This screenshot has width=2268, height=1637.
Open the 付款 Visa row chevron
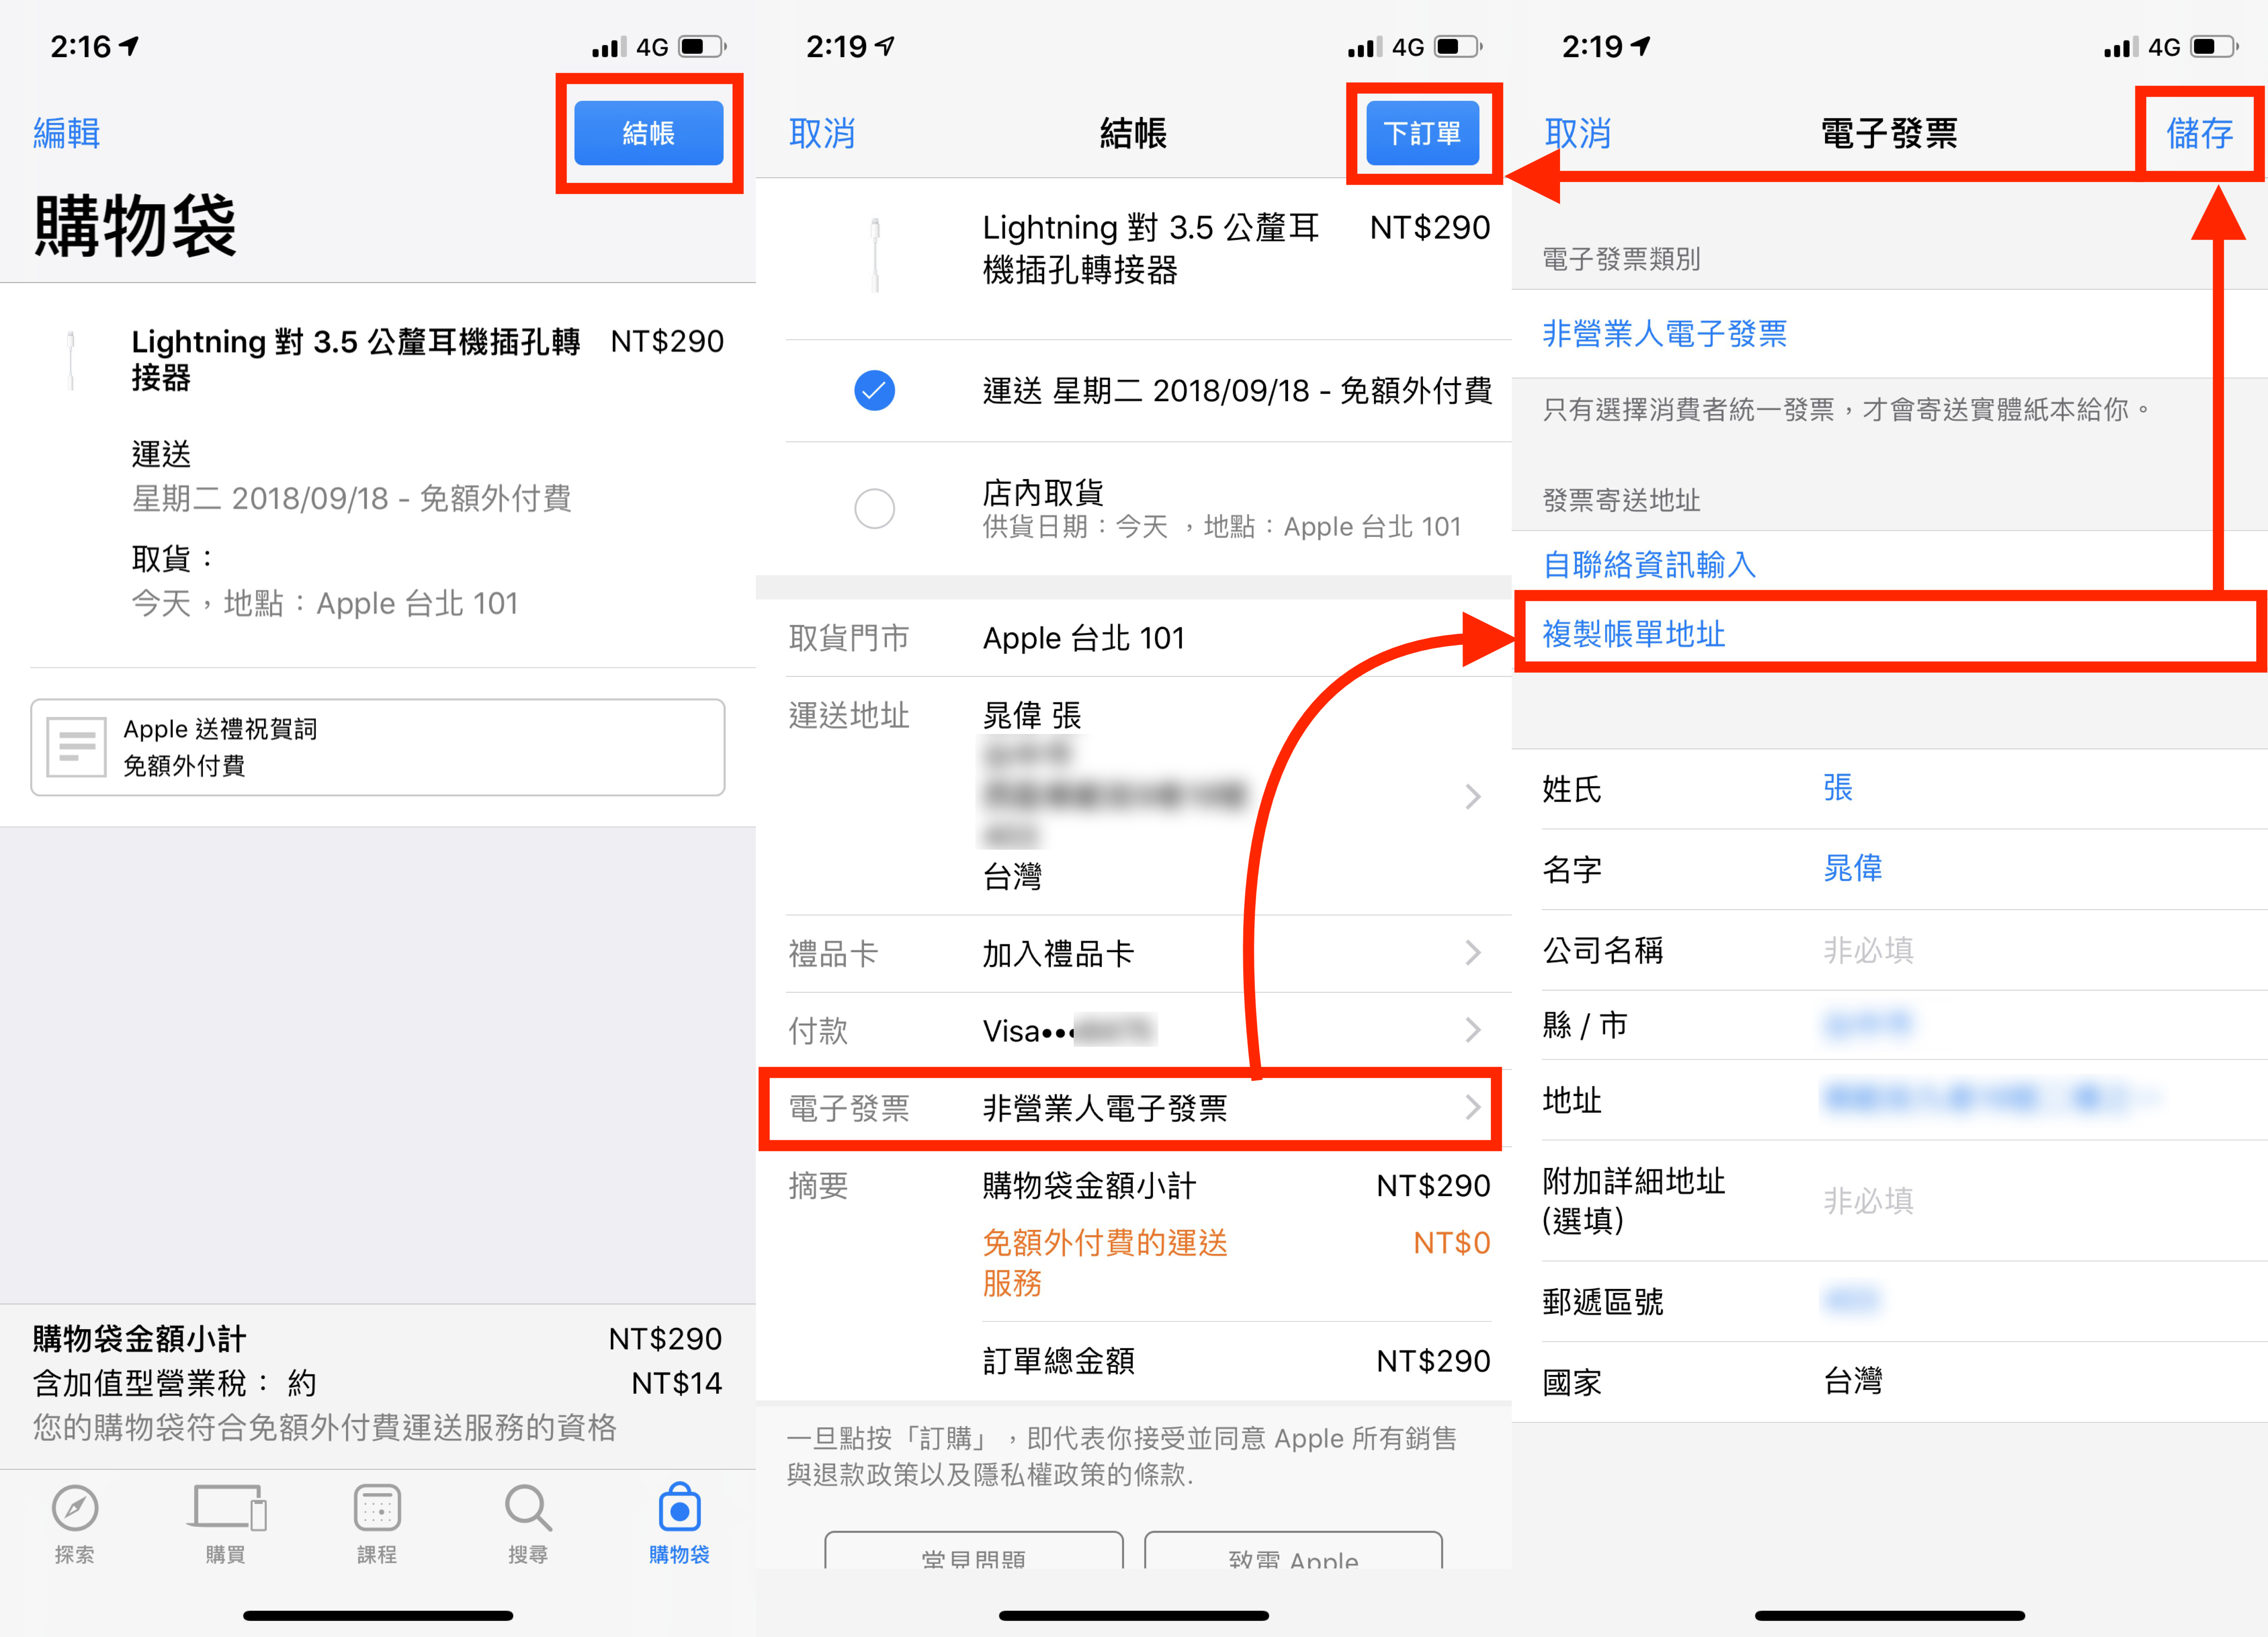[x=1472, y=1029]
